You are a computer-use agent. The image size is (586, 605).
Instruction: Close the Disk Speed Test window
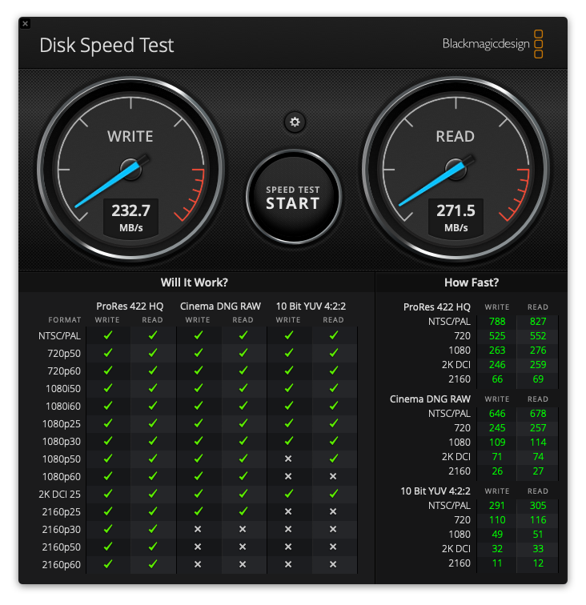tap(25, 23)
